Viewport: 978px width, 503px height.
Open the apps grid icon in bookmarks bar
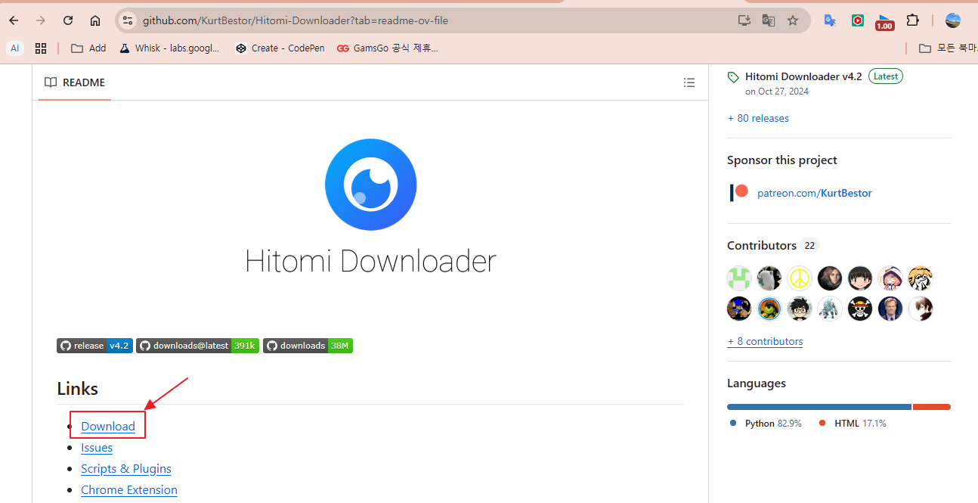pyautogui.click(x=41, y=48)
